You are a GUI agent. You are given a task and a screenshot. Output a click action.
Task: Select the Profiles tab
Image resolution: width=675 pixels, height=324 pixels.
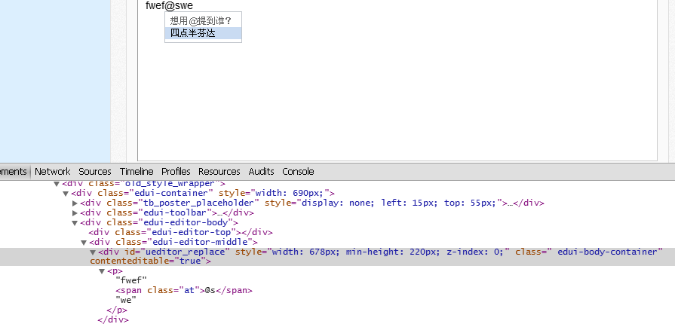[x=176, y=171]
